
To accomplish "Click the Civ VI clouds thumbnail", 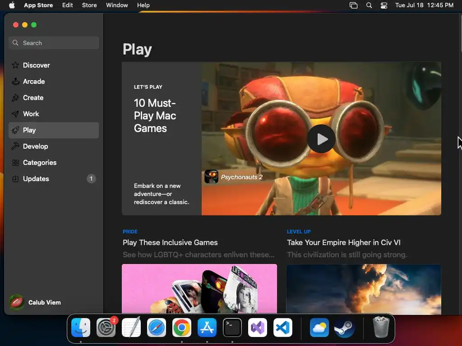I will (364, 289).
